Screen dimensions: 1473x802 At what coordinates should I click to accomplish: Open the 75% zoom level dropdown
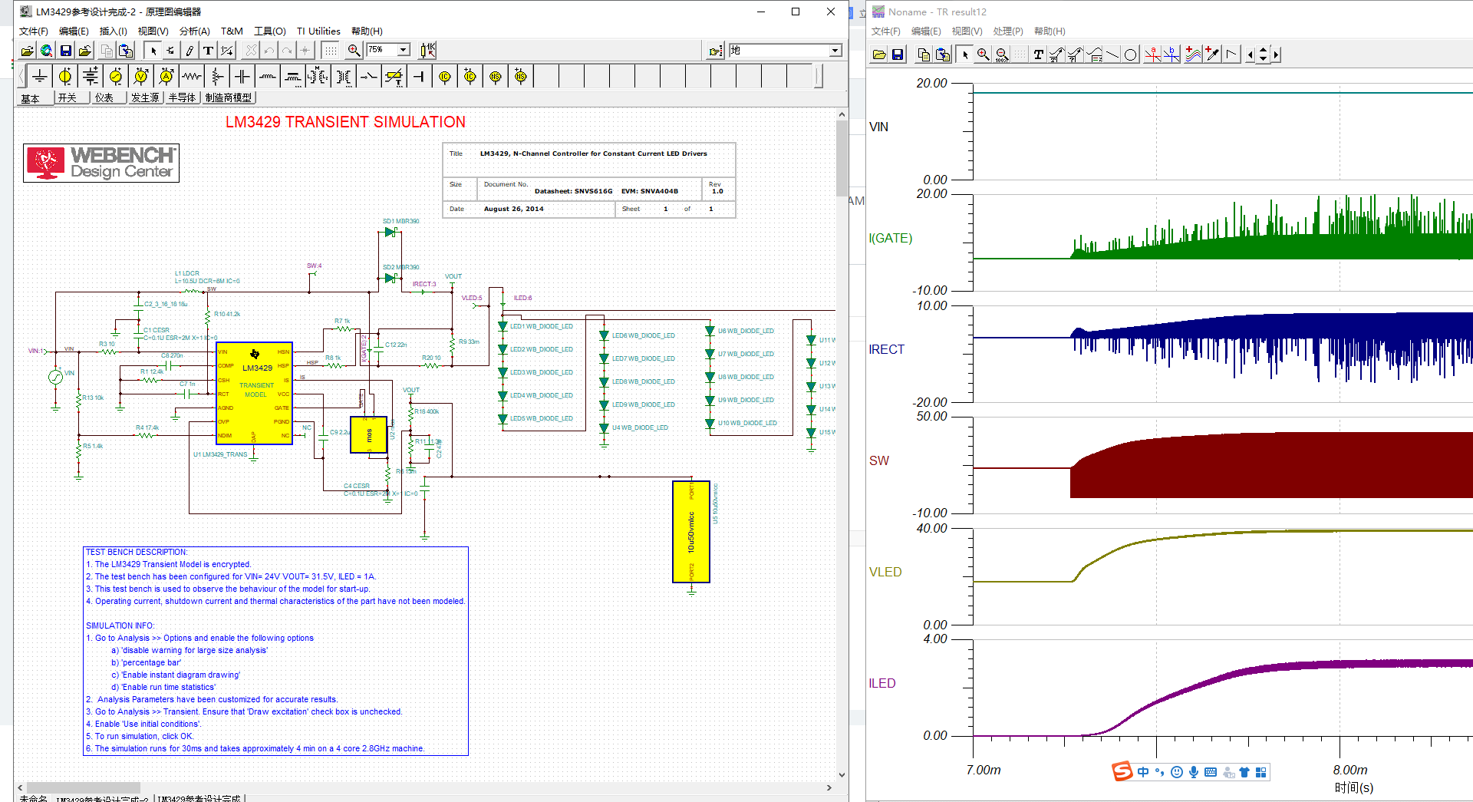click(x=404, y=50)
